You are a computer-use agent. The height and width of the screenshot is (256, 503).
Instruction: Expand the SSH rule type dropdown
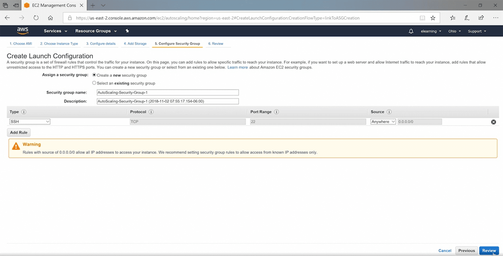point(30,122)
